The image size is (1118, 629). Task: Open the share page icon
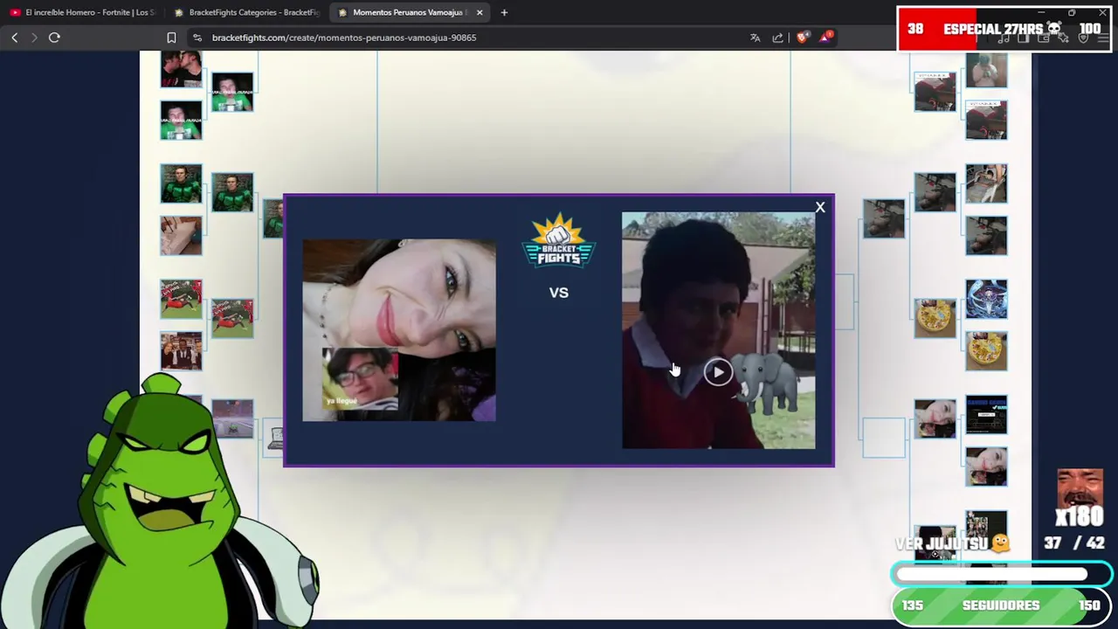777,38
